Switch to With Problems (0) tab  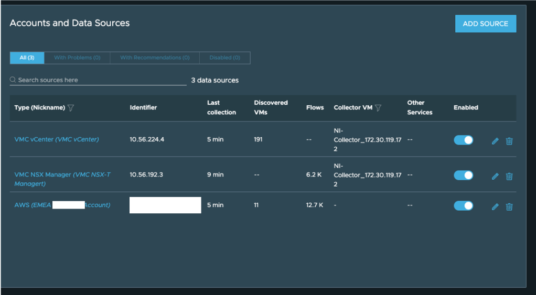(77, 58)
